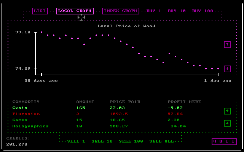244x152 pixels.
Task: Select the Holographics commodity row
Action: (x=30, y=126)
